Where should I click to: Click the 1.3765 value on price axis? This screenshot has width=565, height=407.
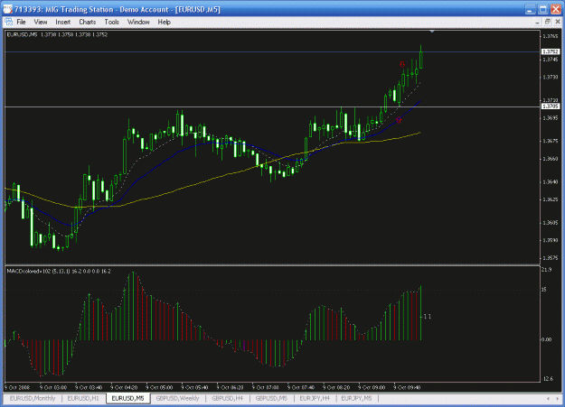point(551,36)
